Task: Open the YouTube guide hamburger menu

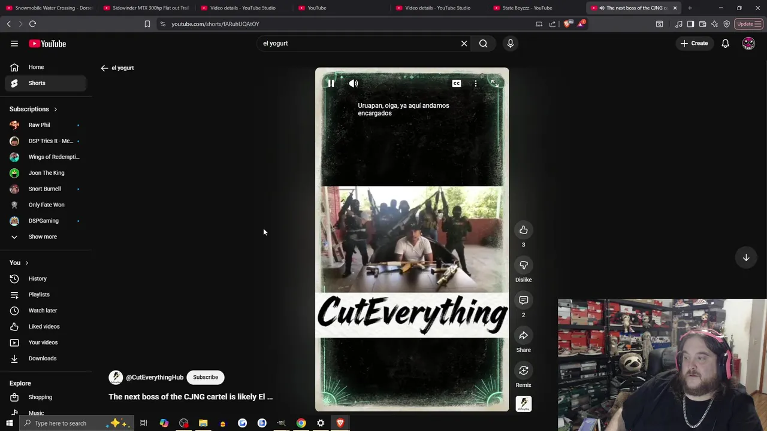Action: pos(14,44)
